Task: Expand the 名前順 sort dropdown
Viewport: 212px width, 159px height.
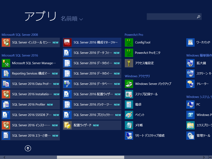Action: 72,19
